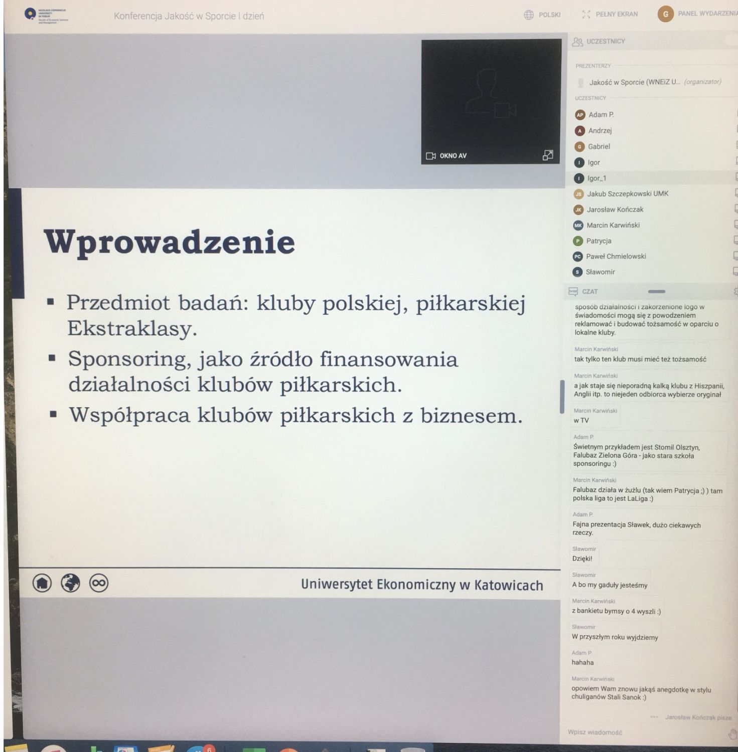Click the CZAT panel header

[x=650, y=291]
